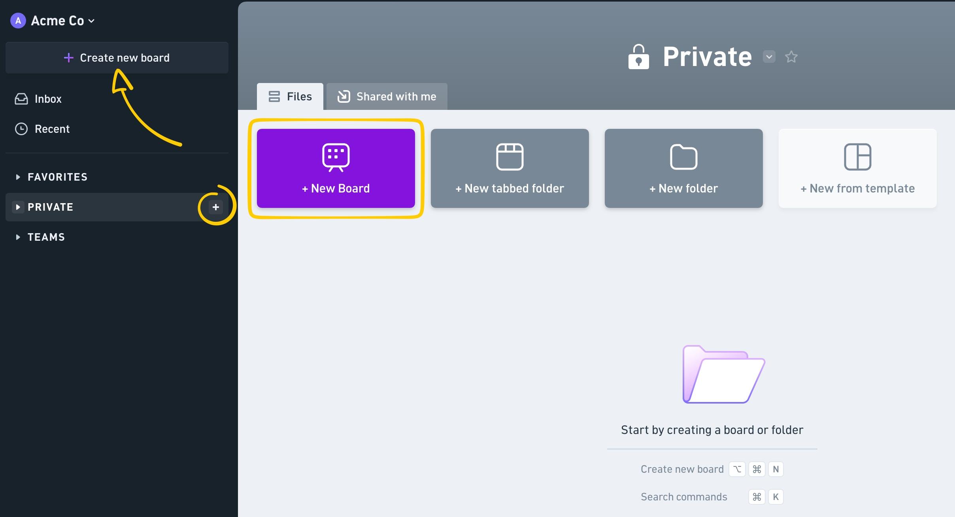
Task: Open the Recent clock icon
Action: [21, 129]
